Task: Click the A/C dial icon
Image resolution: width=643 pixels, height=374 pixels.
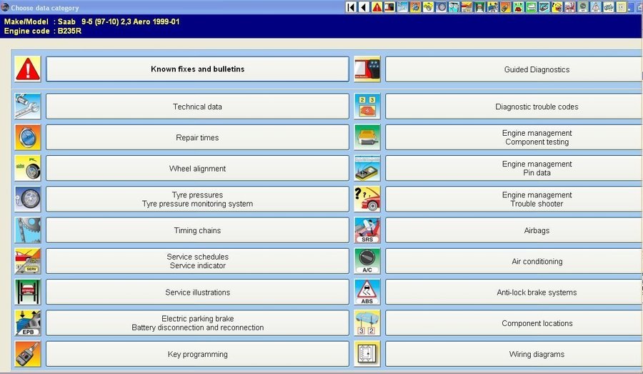Action: click(x=367, y=261)
